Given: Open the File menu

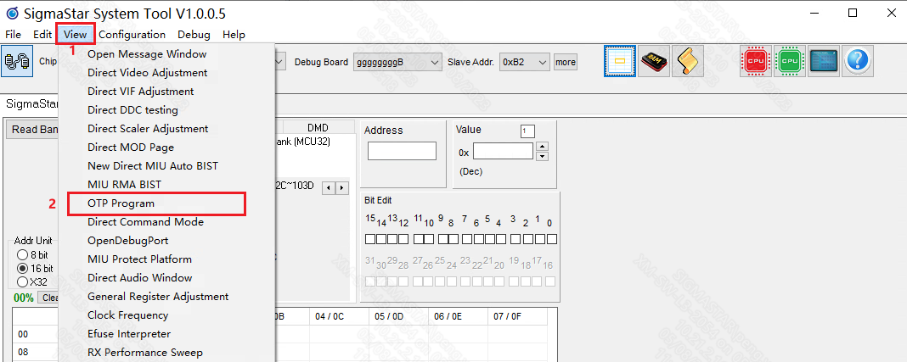Looking at the screenshot, I should coord(14,35).
